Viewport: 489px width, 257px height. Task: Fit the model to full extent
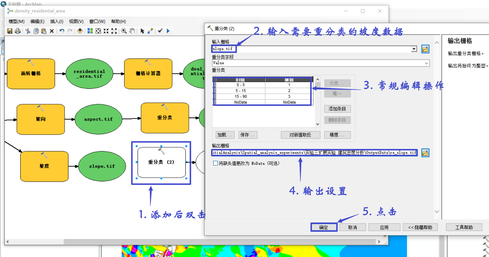pyautogui.click(x=98, y=31)
